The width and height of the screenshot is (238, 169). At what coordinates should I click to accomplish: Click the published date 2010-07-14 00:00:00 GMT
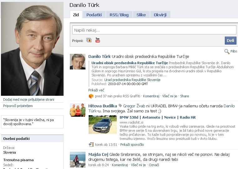coord(128,84)
